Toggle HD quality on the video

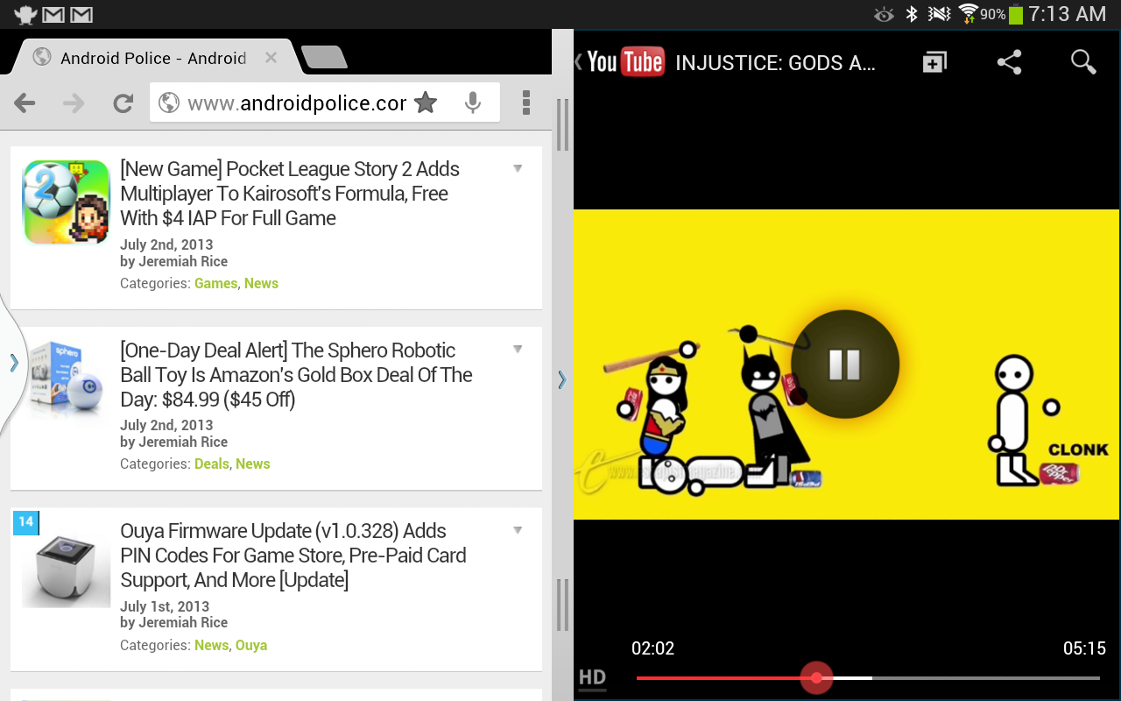(592, 677)
